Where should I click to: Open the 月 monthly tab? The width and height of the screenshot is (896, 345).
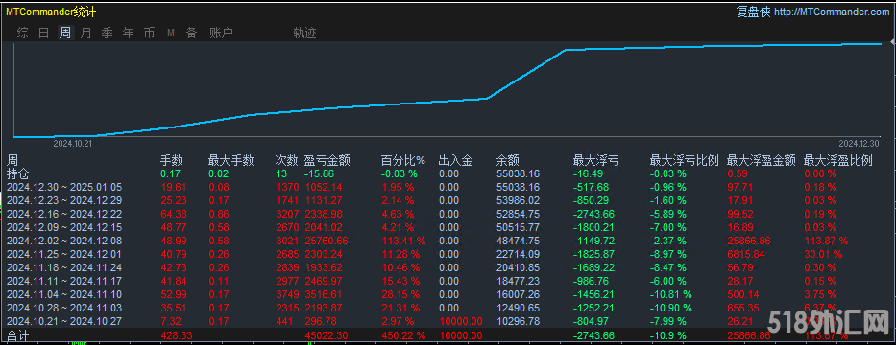(85, 34)
